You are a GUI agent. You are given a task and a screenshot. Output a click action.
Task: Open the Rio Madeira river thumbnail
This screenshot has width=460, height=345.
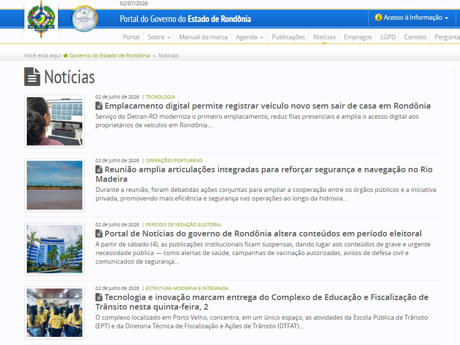pos(55,185)
